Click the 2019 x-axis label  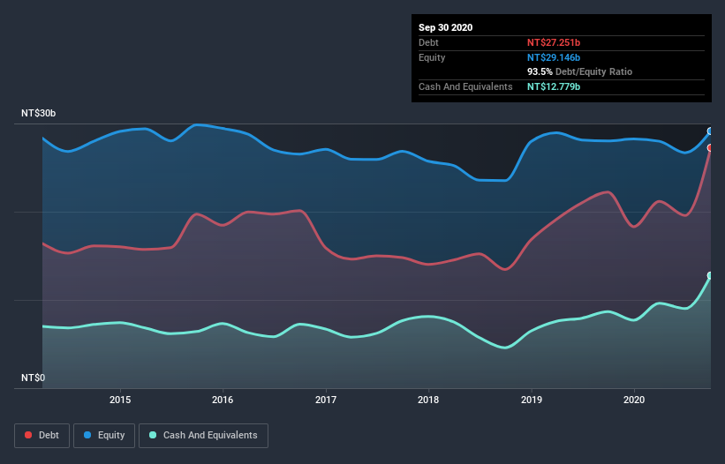(x=532, y=400)
